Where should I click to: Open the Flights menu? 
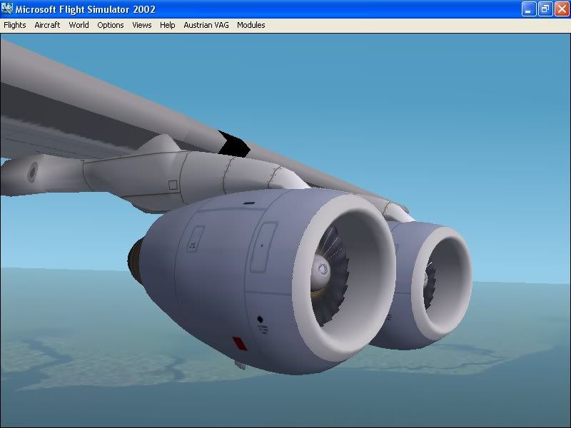(x=15, y=25)
